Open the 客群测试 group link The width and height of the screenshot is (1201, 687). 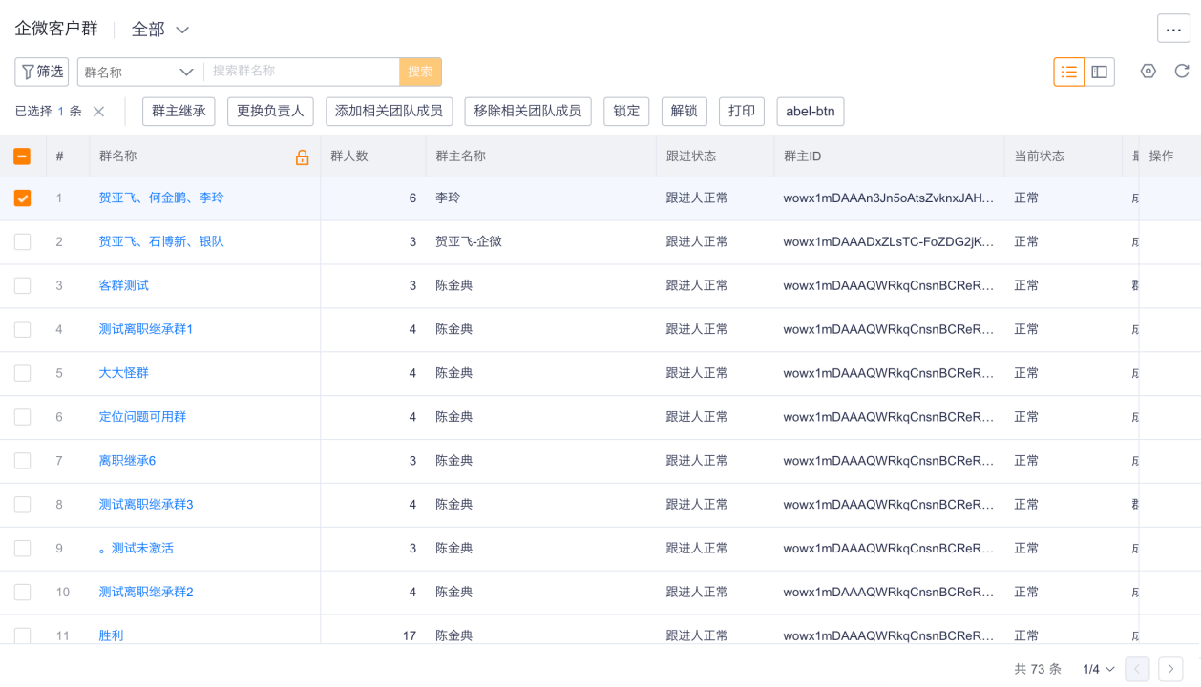tap(124, 285)
